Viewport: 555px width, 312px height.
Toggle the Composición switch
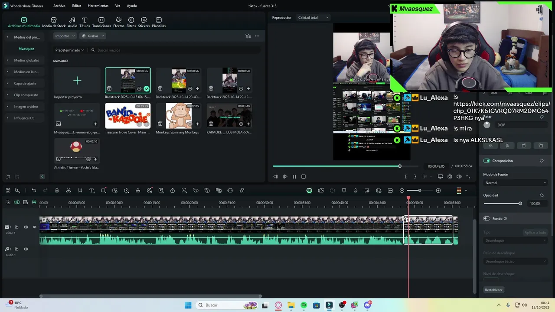486,161
